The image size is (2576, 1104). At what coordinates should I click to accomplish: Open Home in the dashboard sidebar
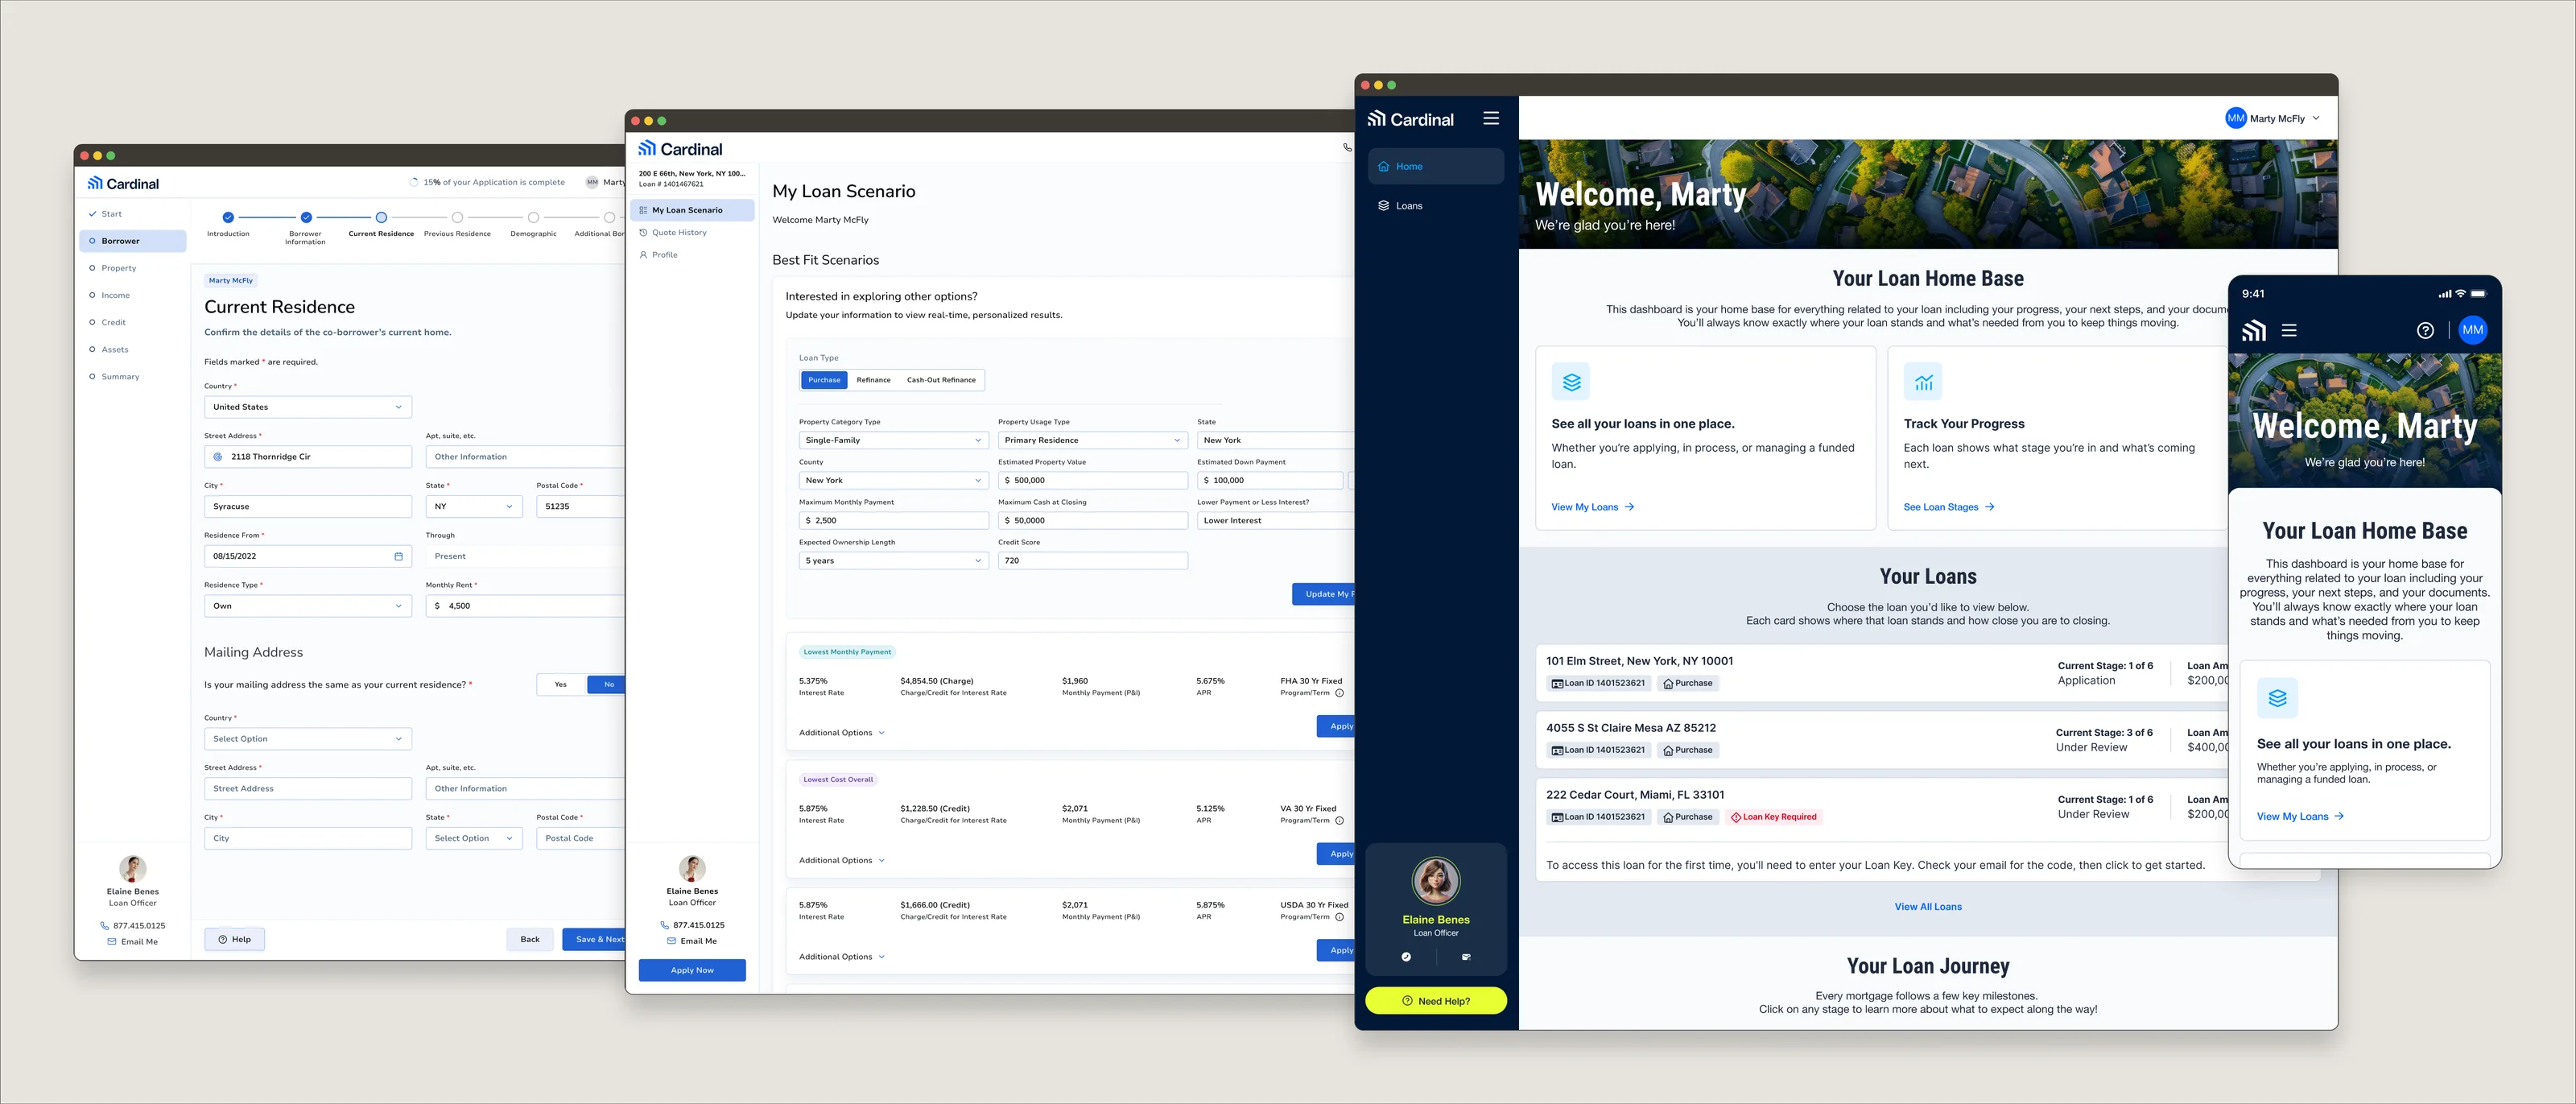coord(1435,166)
